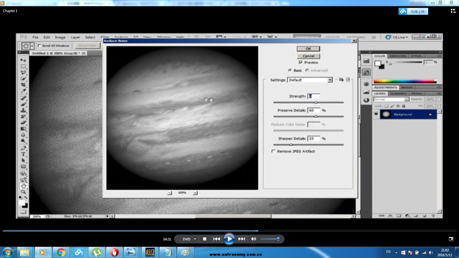
Task: Toggle Preview checkbox in Reduce Noise
Action: [x=300, y=62]
